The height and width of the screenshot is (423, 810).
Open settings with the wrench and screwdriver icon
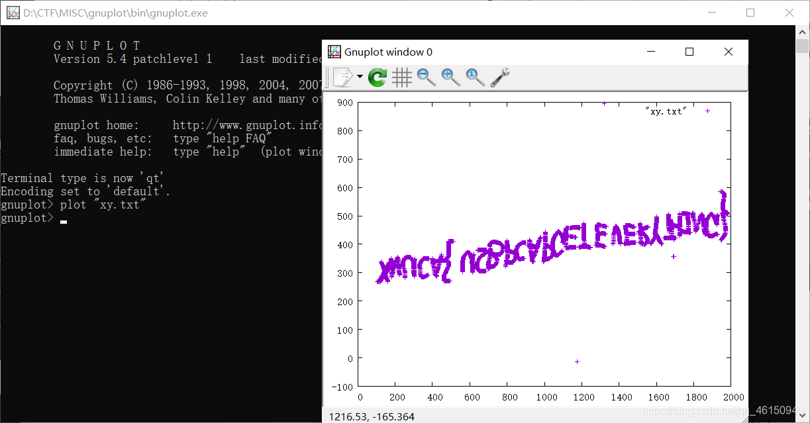tap(500, 77)
